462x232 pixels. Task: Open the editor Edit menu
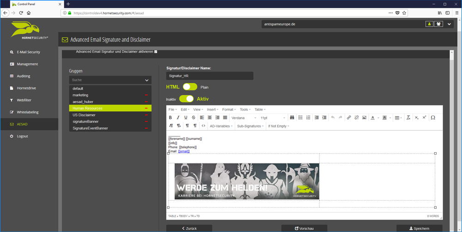coord(185,109)
